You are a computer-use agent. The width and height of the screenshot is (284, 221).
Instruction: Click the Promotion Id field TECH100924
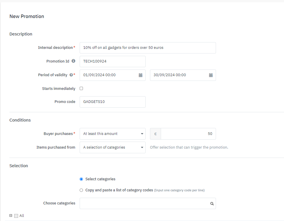coord(112,61)
